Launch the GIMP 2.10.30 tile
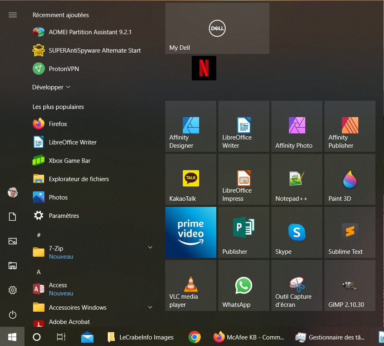This screenshot has height=346, width=384. click(x=350, y=286)
